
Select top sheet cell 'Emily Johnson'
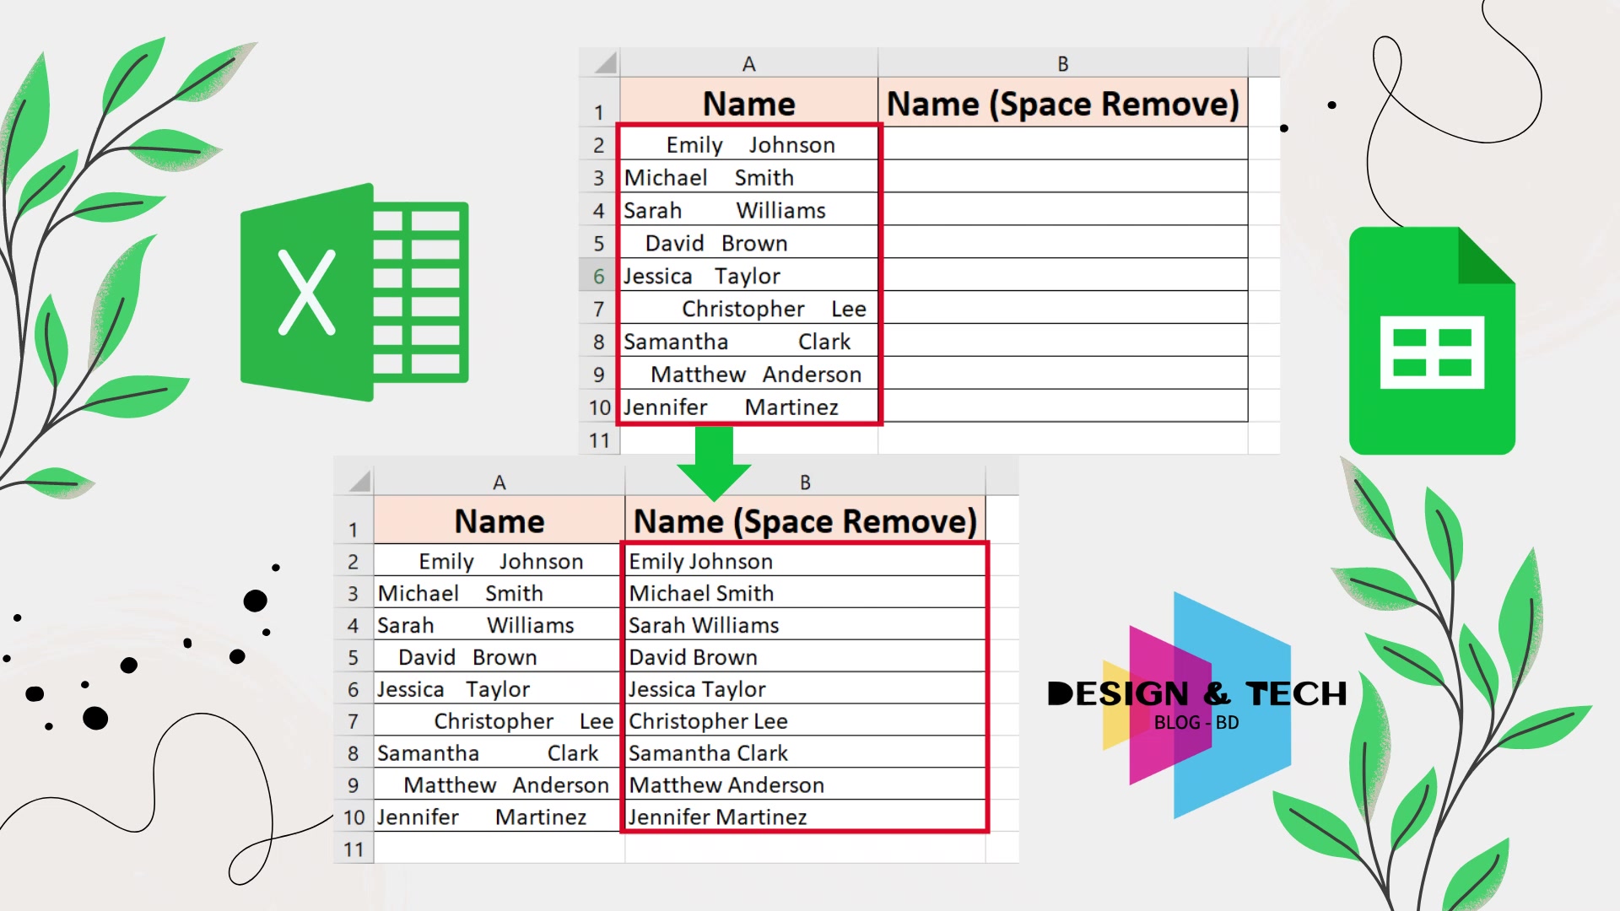[748, 144]
